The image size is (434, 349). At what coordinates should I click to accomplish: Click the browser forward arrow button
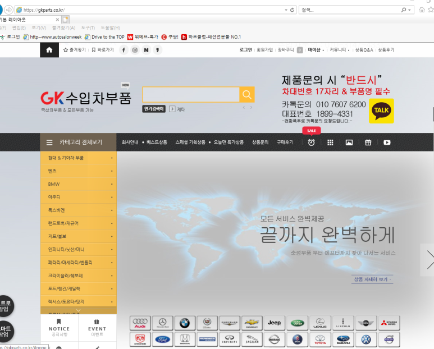tap(8, 10)
